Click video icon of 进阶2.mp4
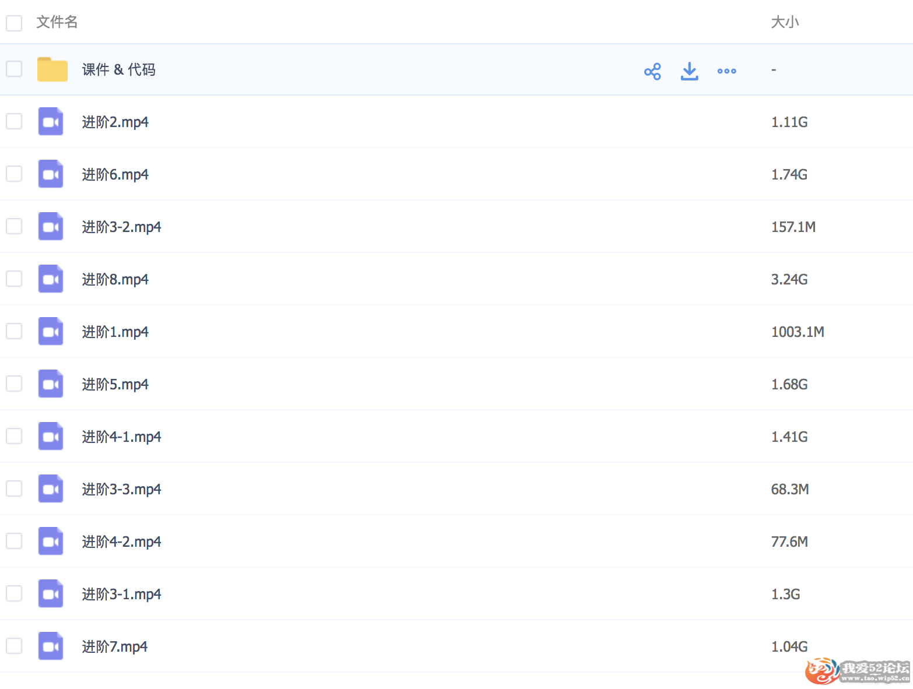 point(51,121)
